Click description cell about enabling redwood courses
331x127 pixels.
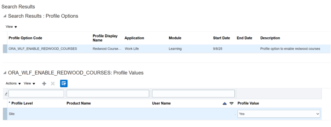coord(290,49)
